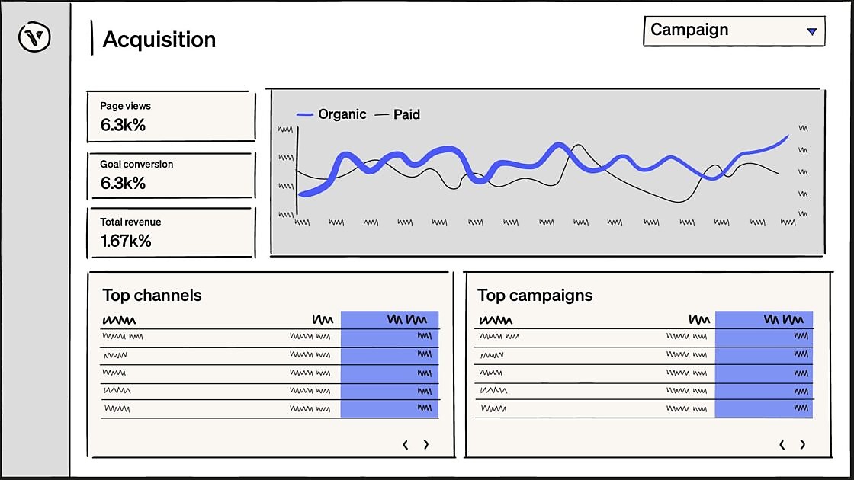Click the Top campaigns panel title

coord(535,296)
